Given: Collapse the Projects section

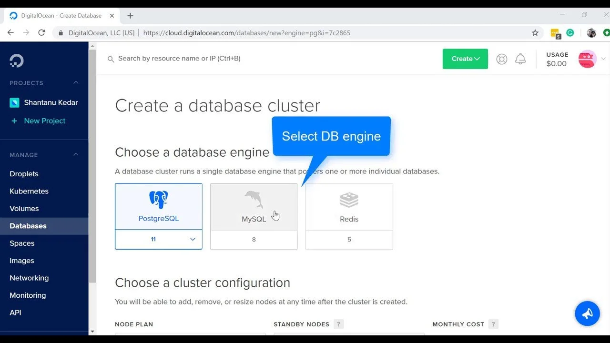Looking at the screenshot, I should tap(76, 83).
